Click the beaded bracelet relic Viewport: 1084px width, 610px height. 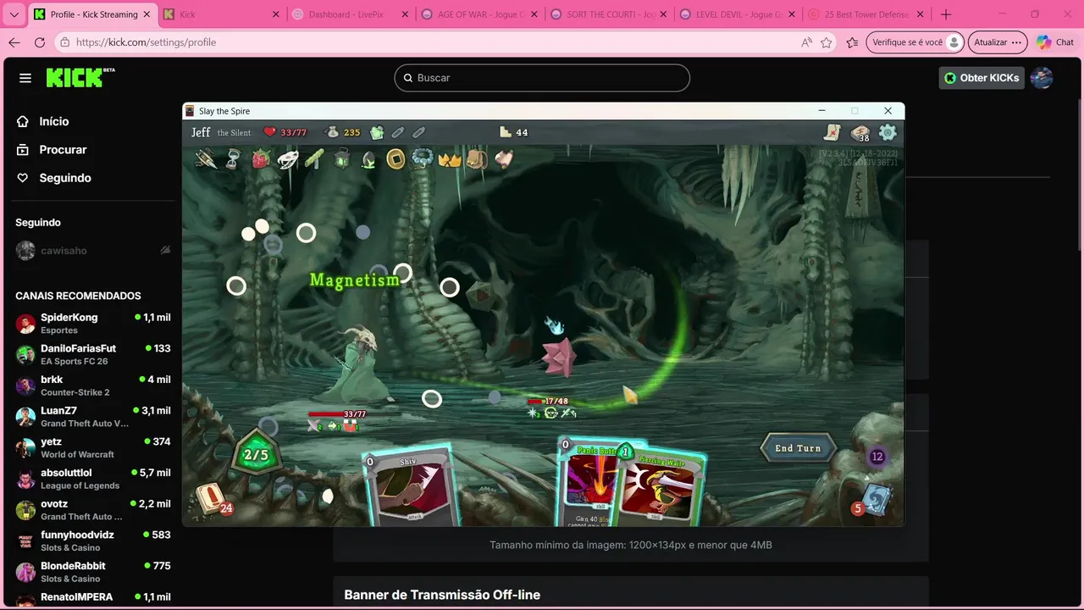tap(423, 158)
